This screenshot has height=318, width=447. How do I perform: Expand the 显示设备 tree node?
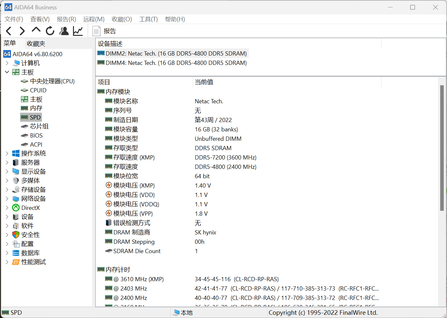pos(7,171)
